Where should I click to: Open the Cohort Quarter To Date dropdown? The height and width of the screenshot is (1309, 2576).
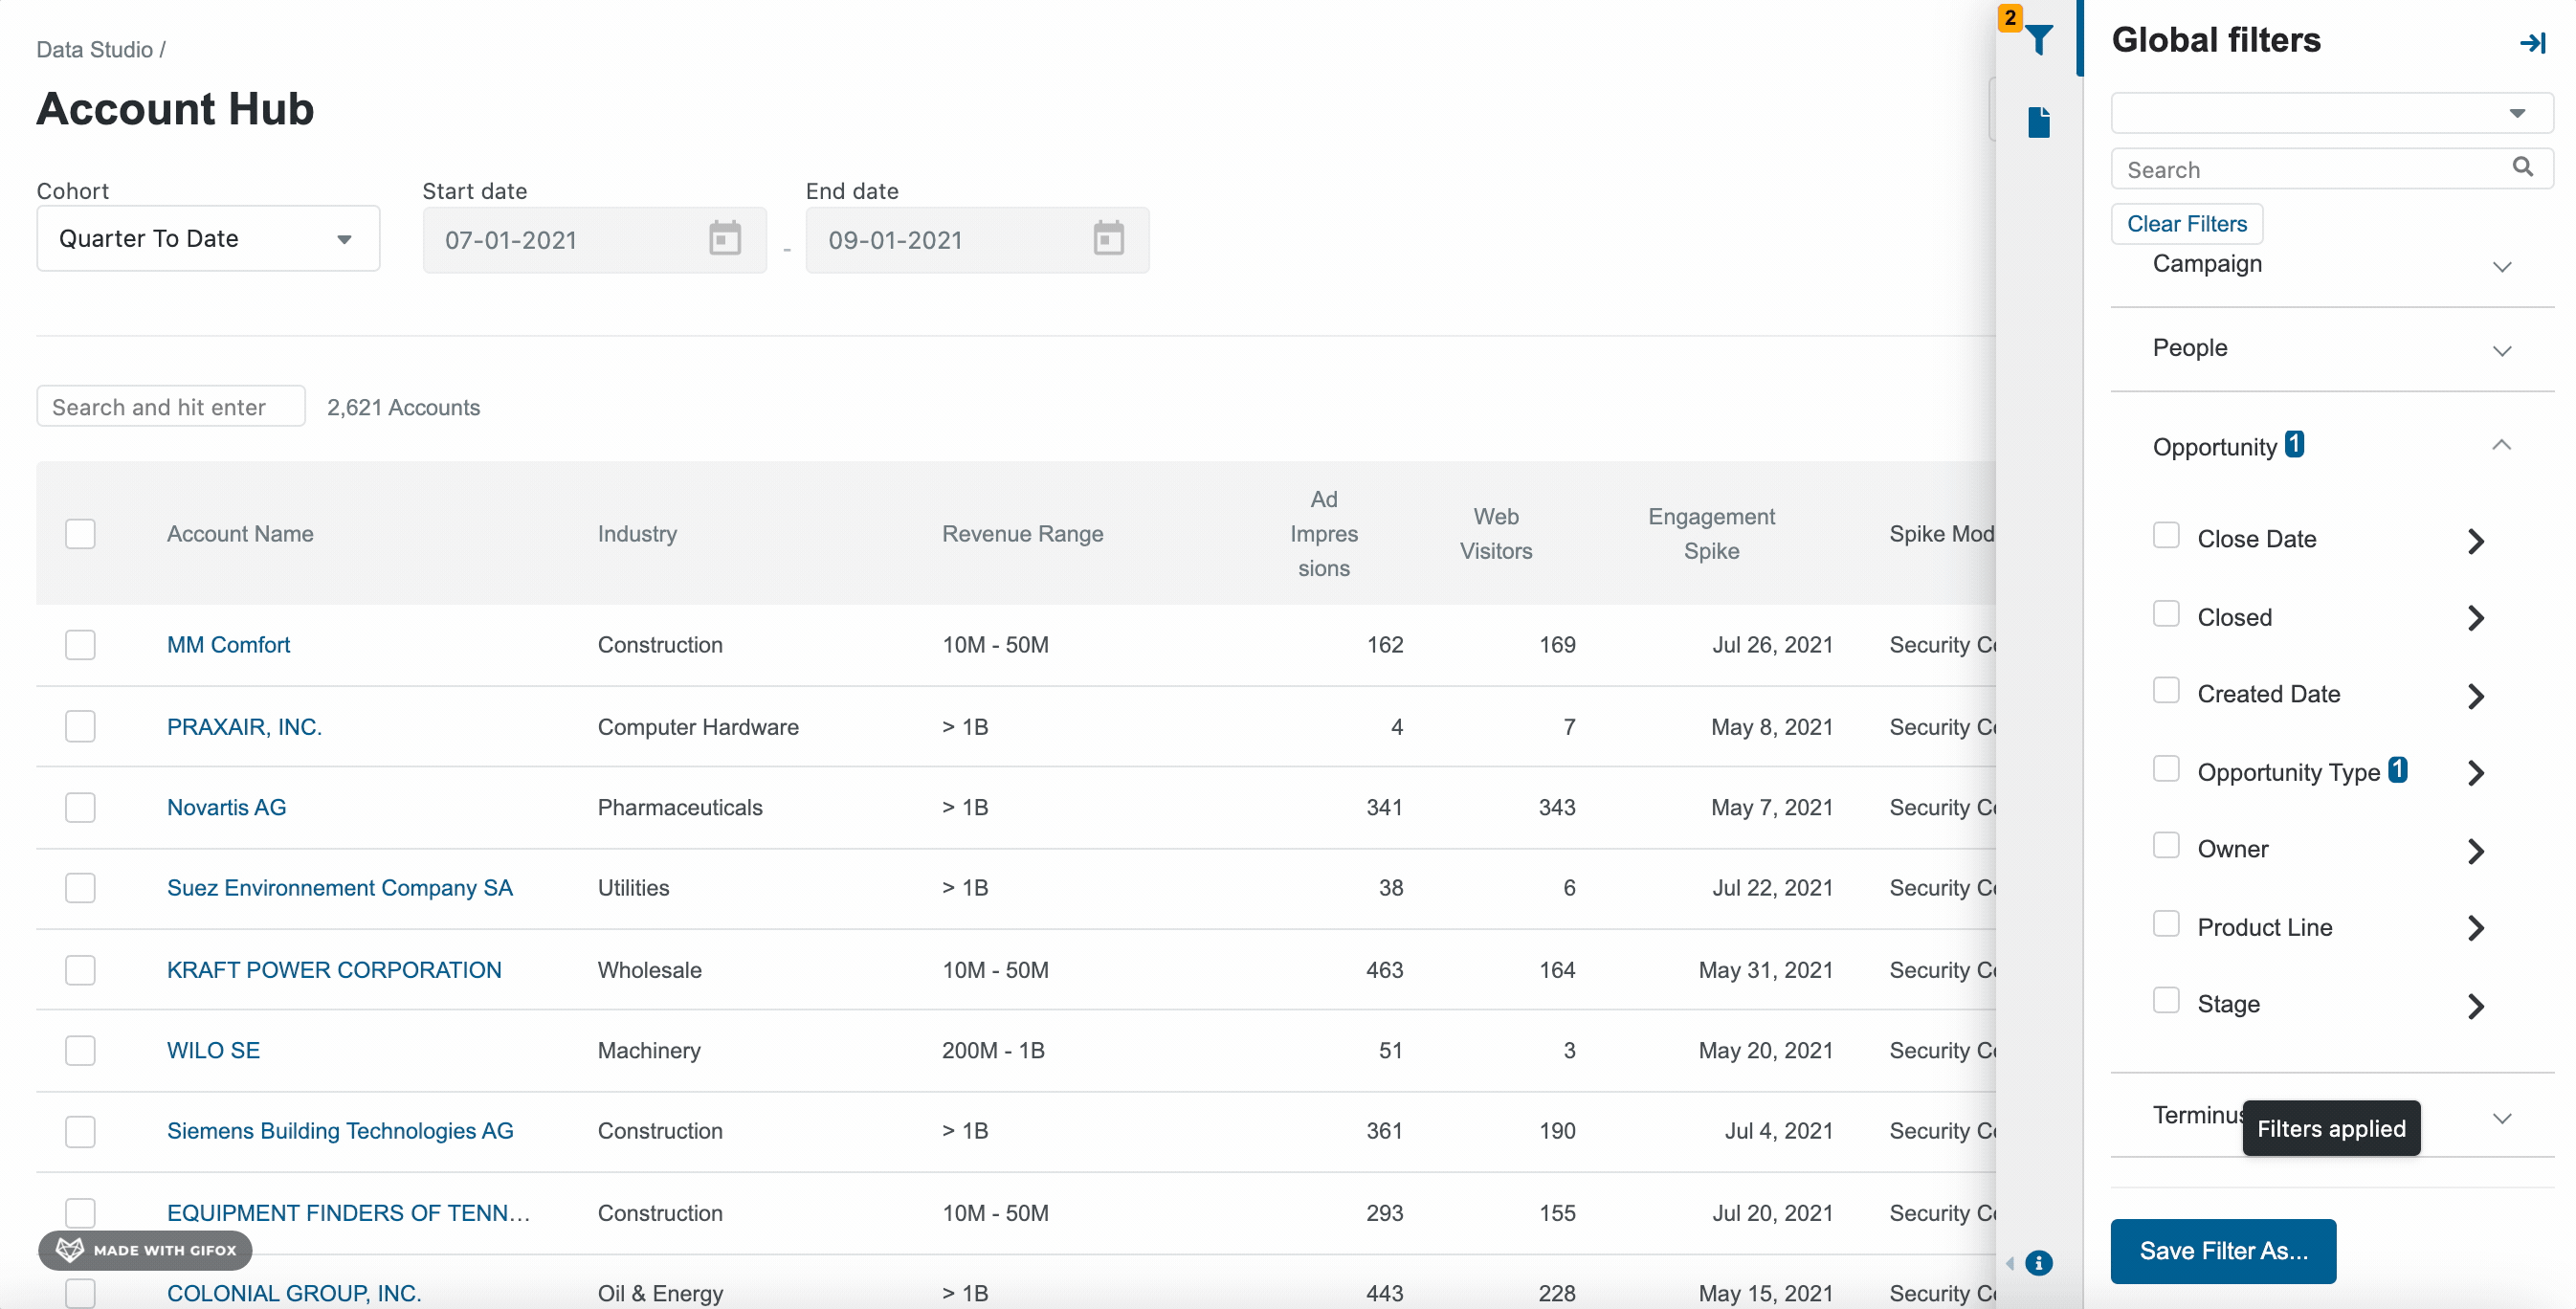click(x=208, y=238)
